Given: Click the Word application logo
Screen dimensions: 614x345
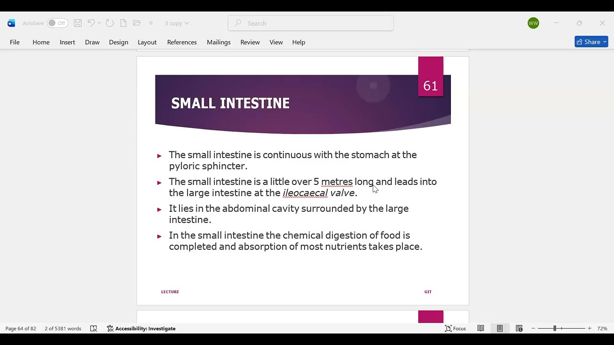Looking at the screenshot, I should pos(12,23).
